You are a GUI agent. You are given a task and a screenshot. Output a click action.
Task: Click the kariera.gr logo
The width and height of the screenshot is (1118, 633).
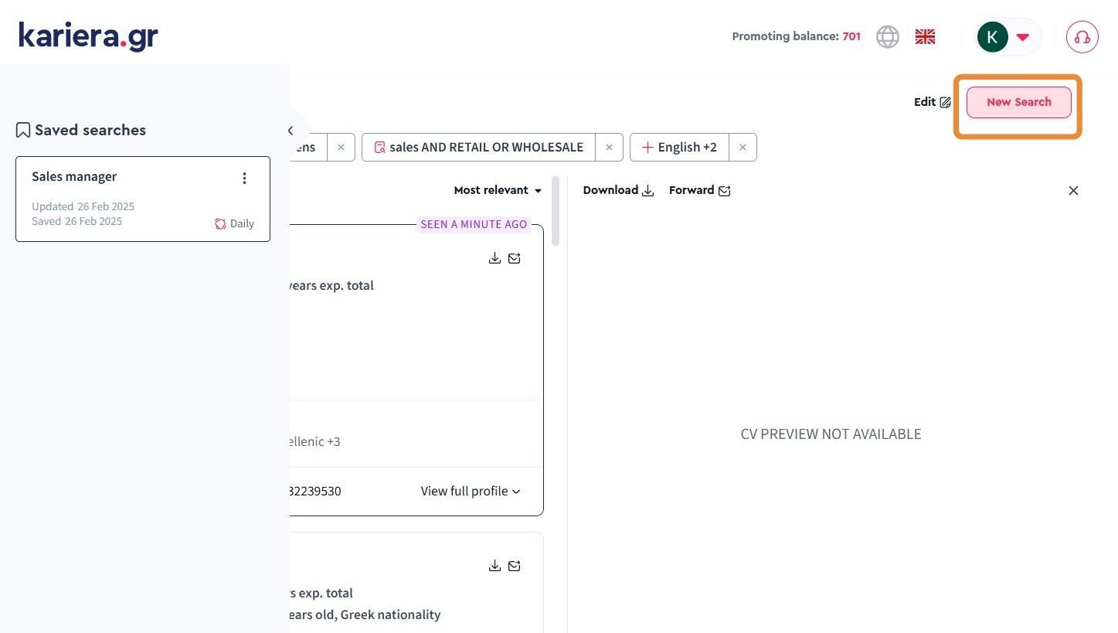coord(88,36)
